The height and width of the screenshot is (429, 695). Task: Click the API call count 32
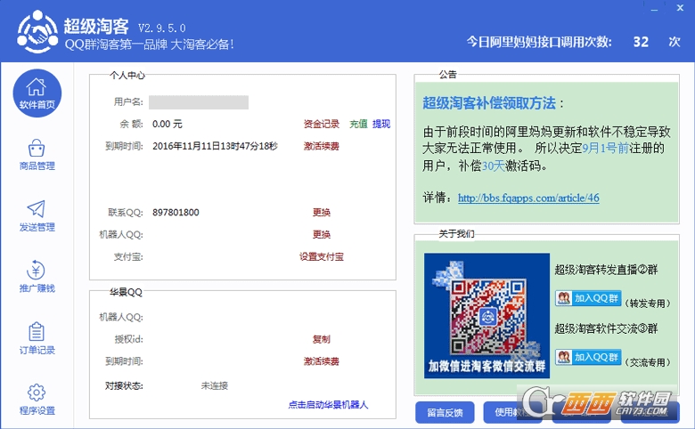coord(641,42)
